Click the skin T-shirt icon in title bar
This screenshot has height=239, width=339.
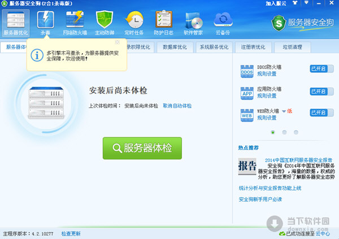point(295,3)
